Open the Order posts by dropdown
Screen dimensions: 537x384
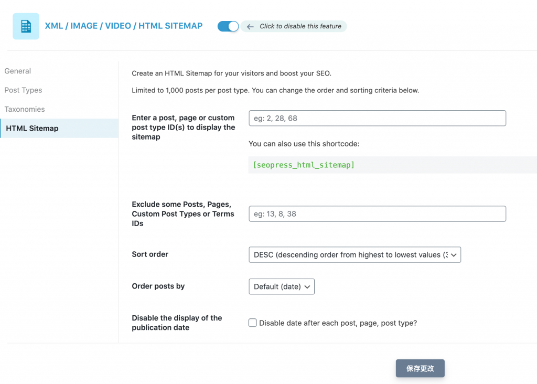[x=282, y=286]
